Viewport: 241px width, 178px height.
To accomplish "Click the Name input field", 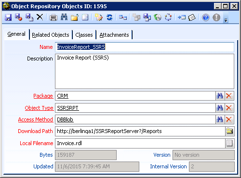I will [x=145, y=47].
